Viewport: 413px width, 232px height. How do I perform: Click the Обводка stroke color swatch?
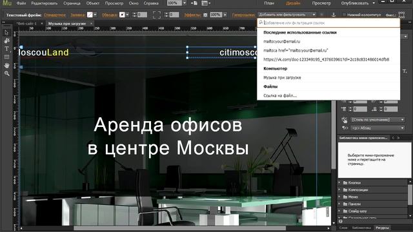click(122, 15)
